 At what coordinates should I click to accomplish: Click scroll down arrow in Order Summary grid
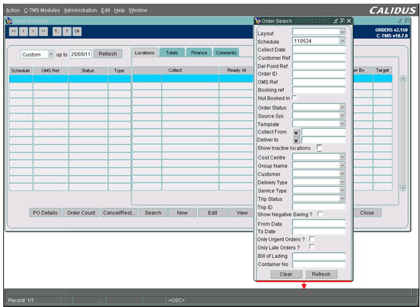(x=403, y=188)
